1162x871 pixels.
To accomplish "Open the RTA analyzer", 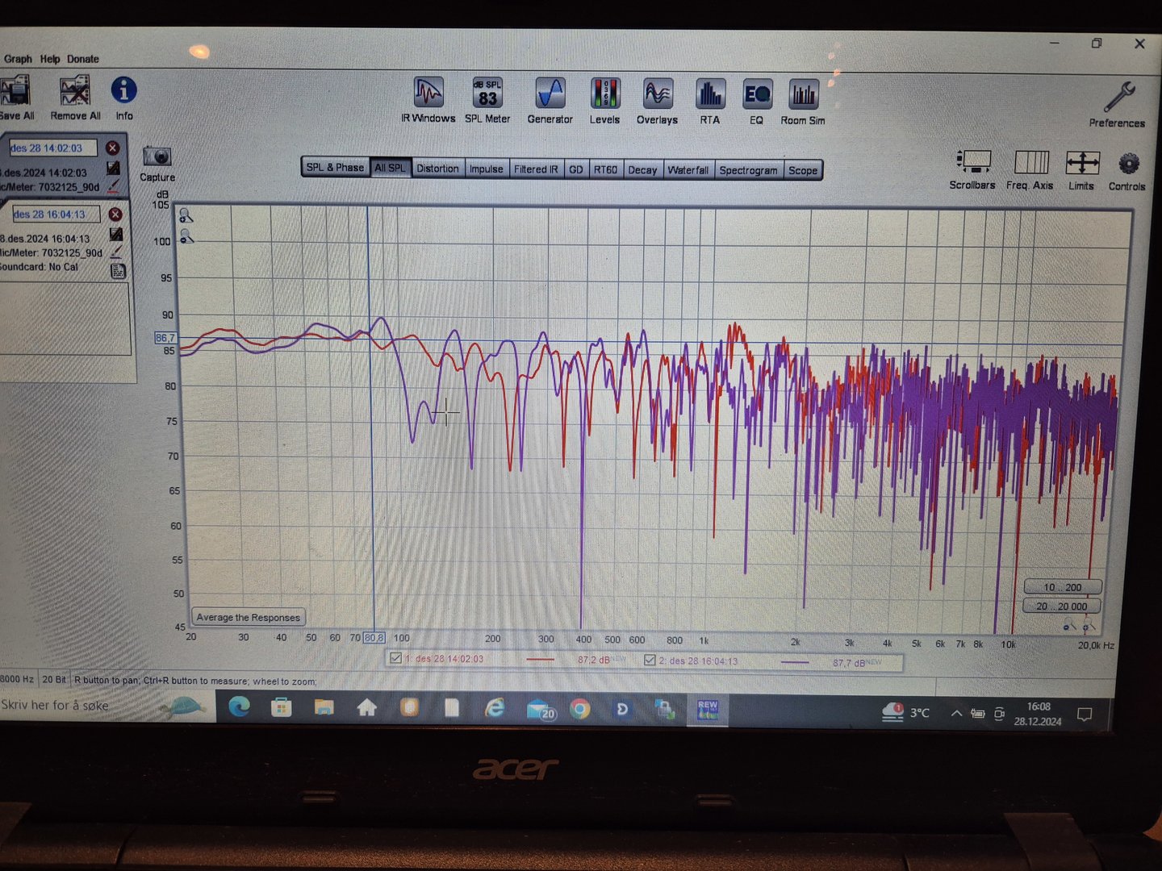I will pos(710,95).
